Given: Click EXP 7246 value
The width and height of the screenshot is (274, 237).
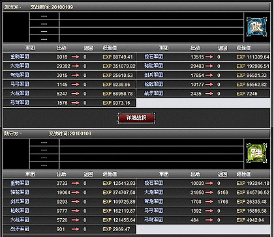Looking at the screenshot, I should click(x=247, y=94).
